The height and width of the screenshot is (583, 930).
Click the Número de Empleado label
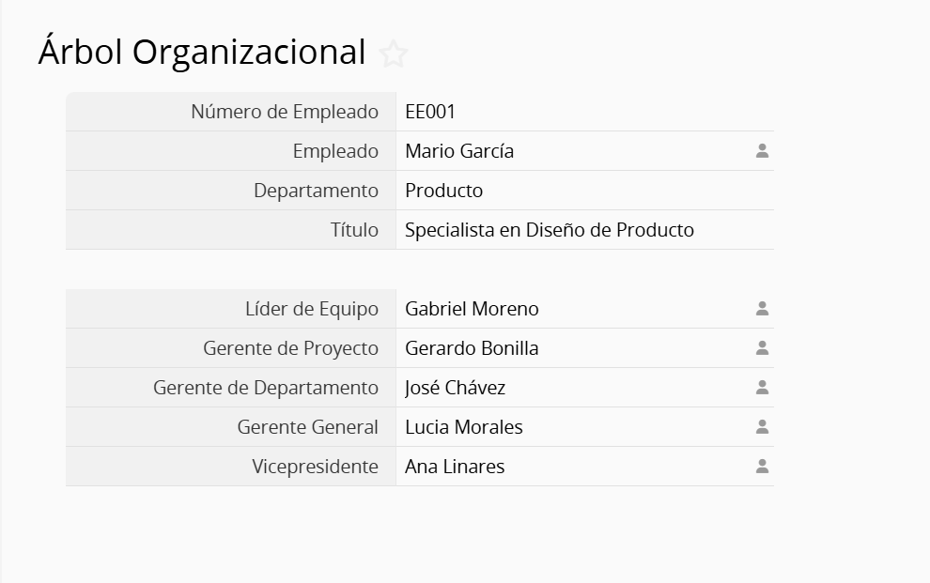(x=285, y=112)
